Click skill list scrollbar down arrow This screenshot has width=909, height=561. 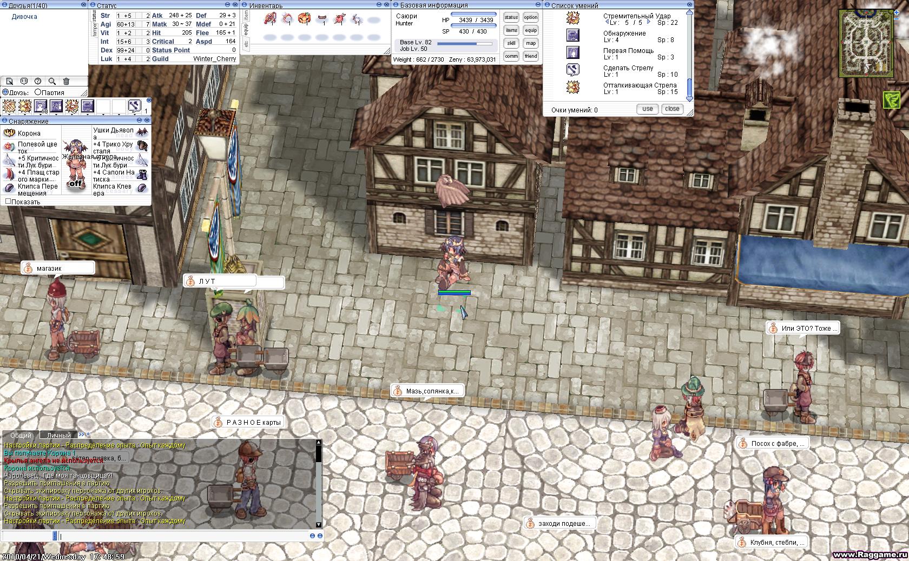[x=689, y=99]
